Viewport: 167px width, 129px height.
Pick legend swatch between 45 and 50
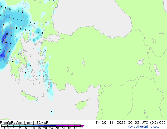(77, 126)
